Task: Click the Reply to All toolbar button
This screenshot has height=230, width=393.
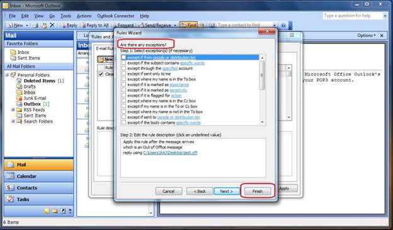Action: [x=94, y=25]
